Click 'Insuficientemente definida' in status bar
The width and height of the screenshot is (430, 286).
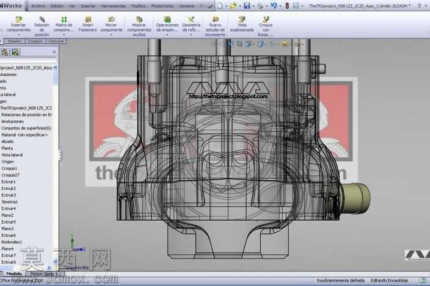(340, 281)
